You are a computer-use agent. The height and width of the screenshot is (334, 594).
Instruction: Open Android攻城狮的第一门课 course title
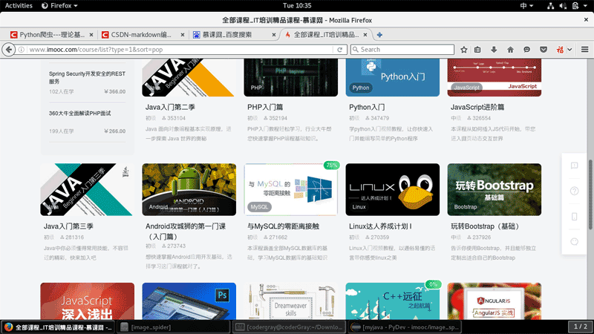[186, 232]
